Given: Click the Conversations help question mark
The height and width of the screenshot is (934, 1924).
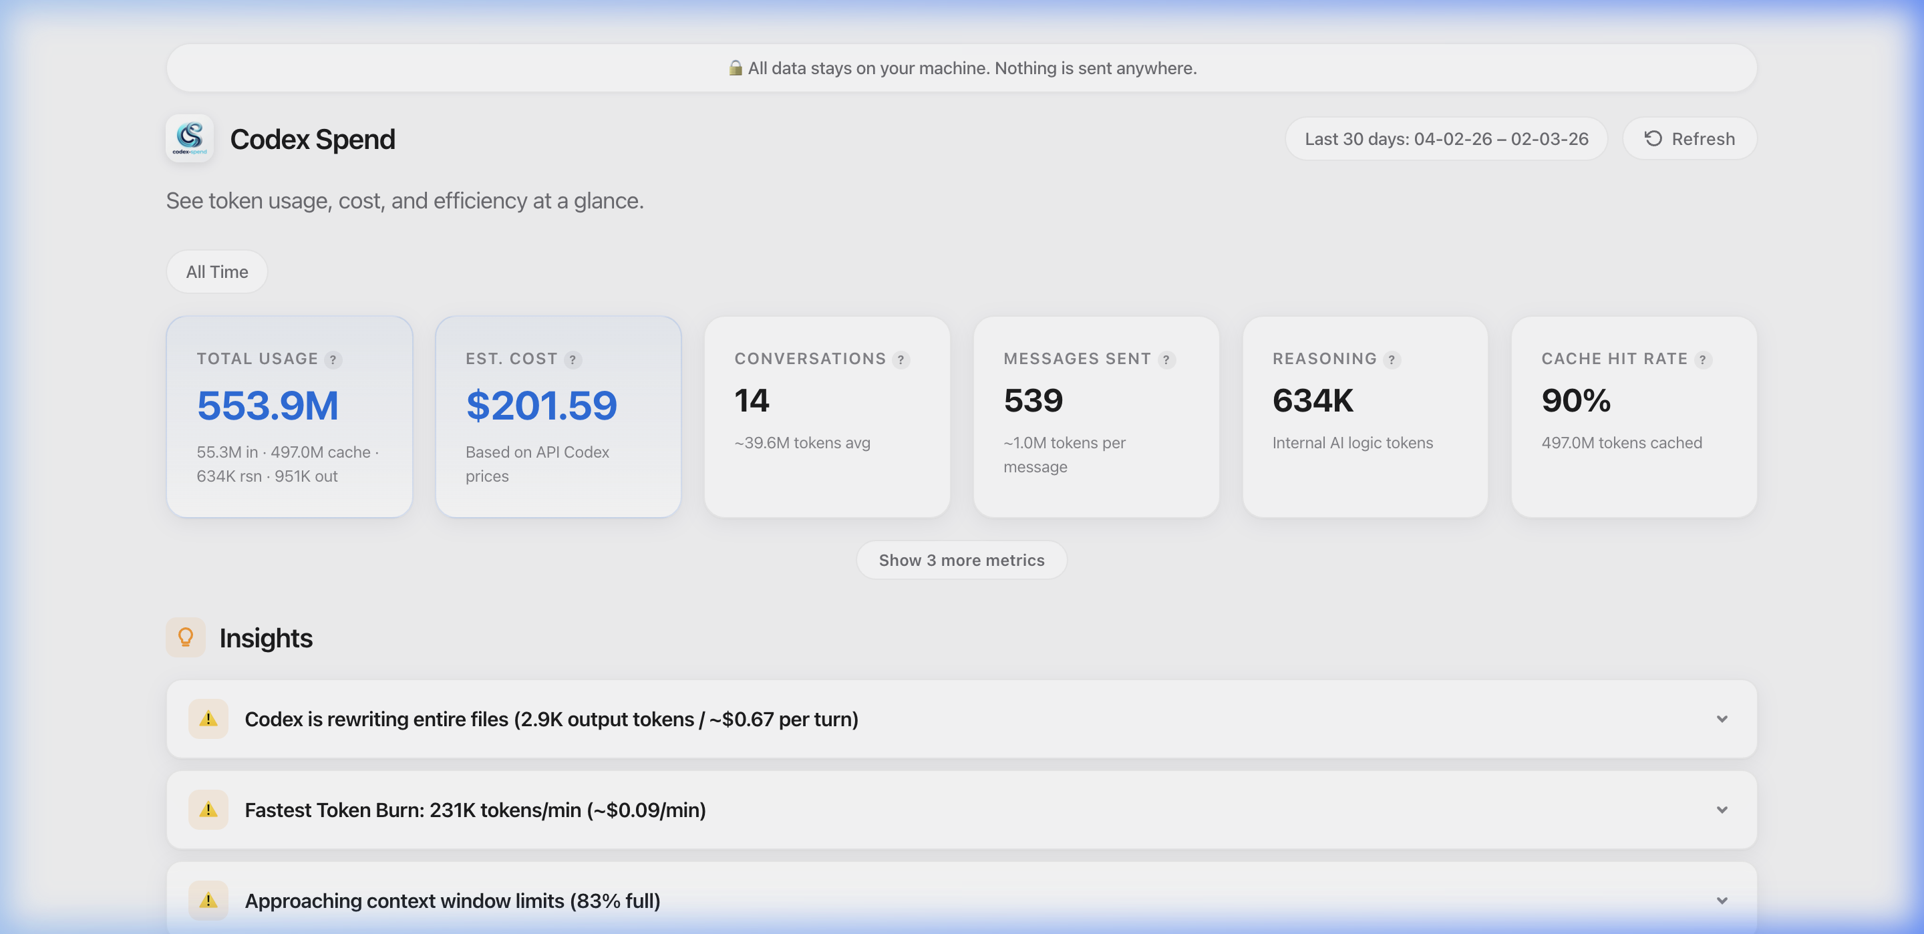Looking at the screenshot, I should click(x=901, y=359).
